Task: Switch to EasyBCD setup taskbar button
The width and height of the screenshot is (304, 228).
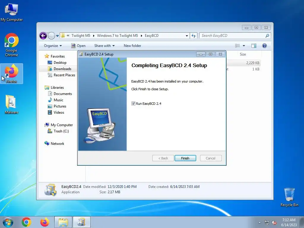Action: (x=81, y=222)
